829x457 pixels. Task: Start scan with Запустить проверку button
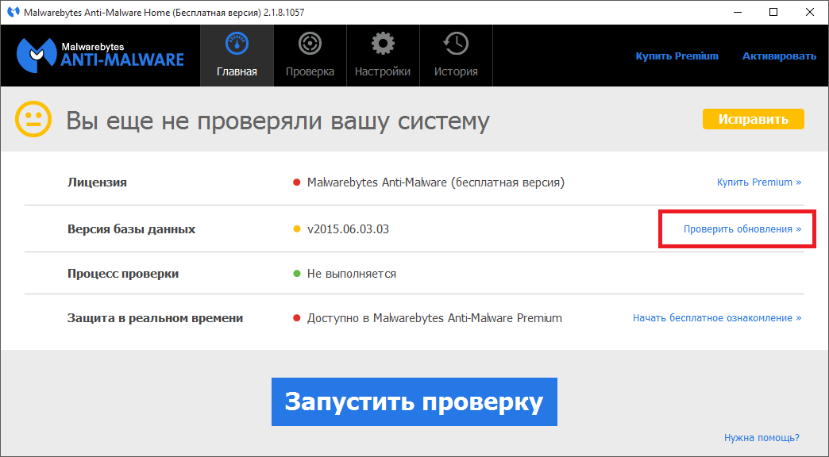pos(414,401)
